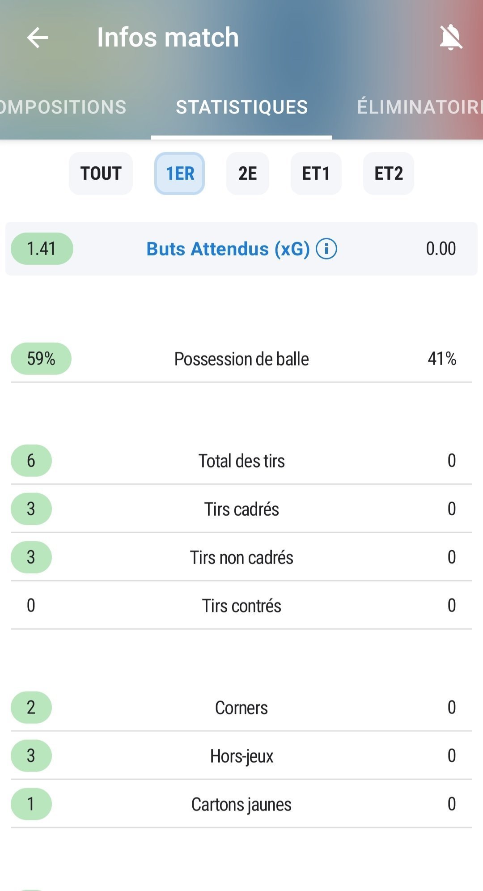Image resolution: width=483 pixels, height=891 pixels.
Task: Tap the Tirs cadrés row label
Action: [x=241, y=509]
